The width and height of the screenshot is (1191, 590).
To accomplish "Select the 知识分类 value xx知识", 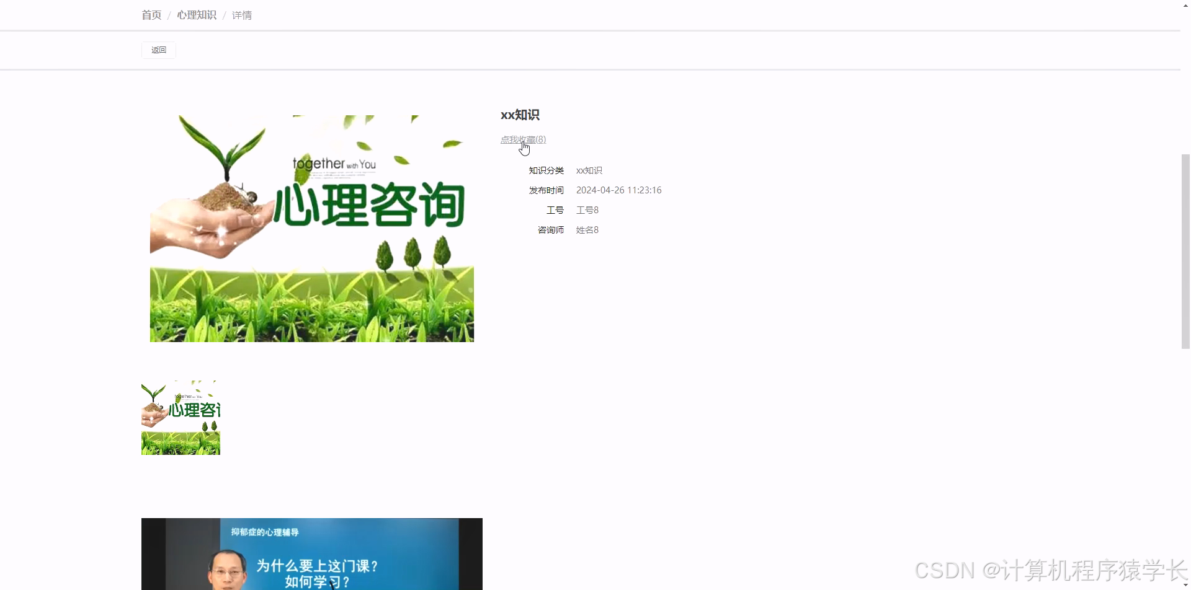I will tap(588, 170).
